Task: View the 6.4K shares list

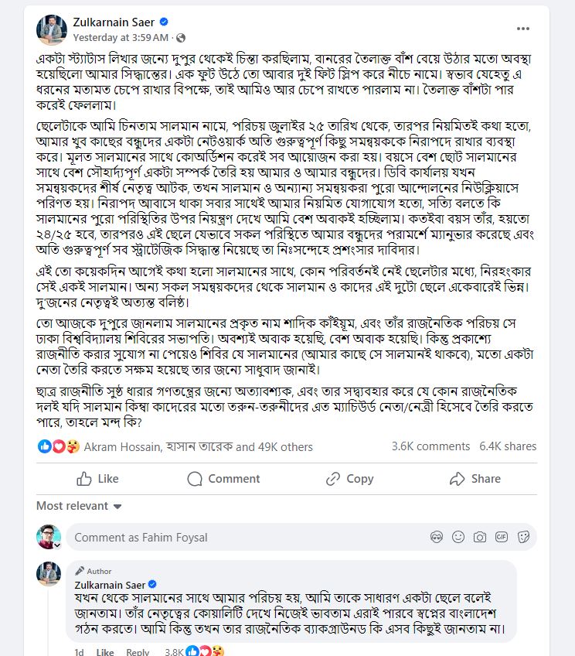Action: (x=508, y=446)
